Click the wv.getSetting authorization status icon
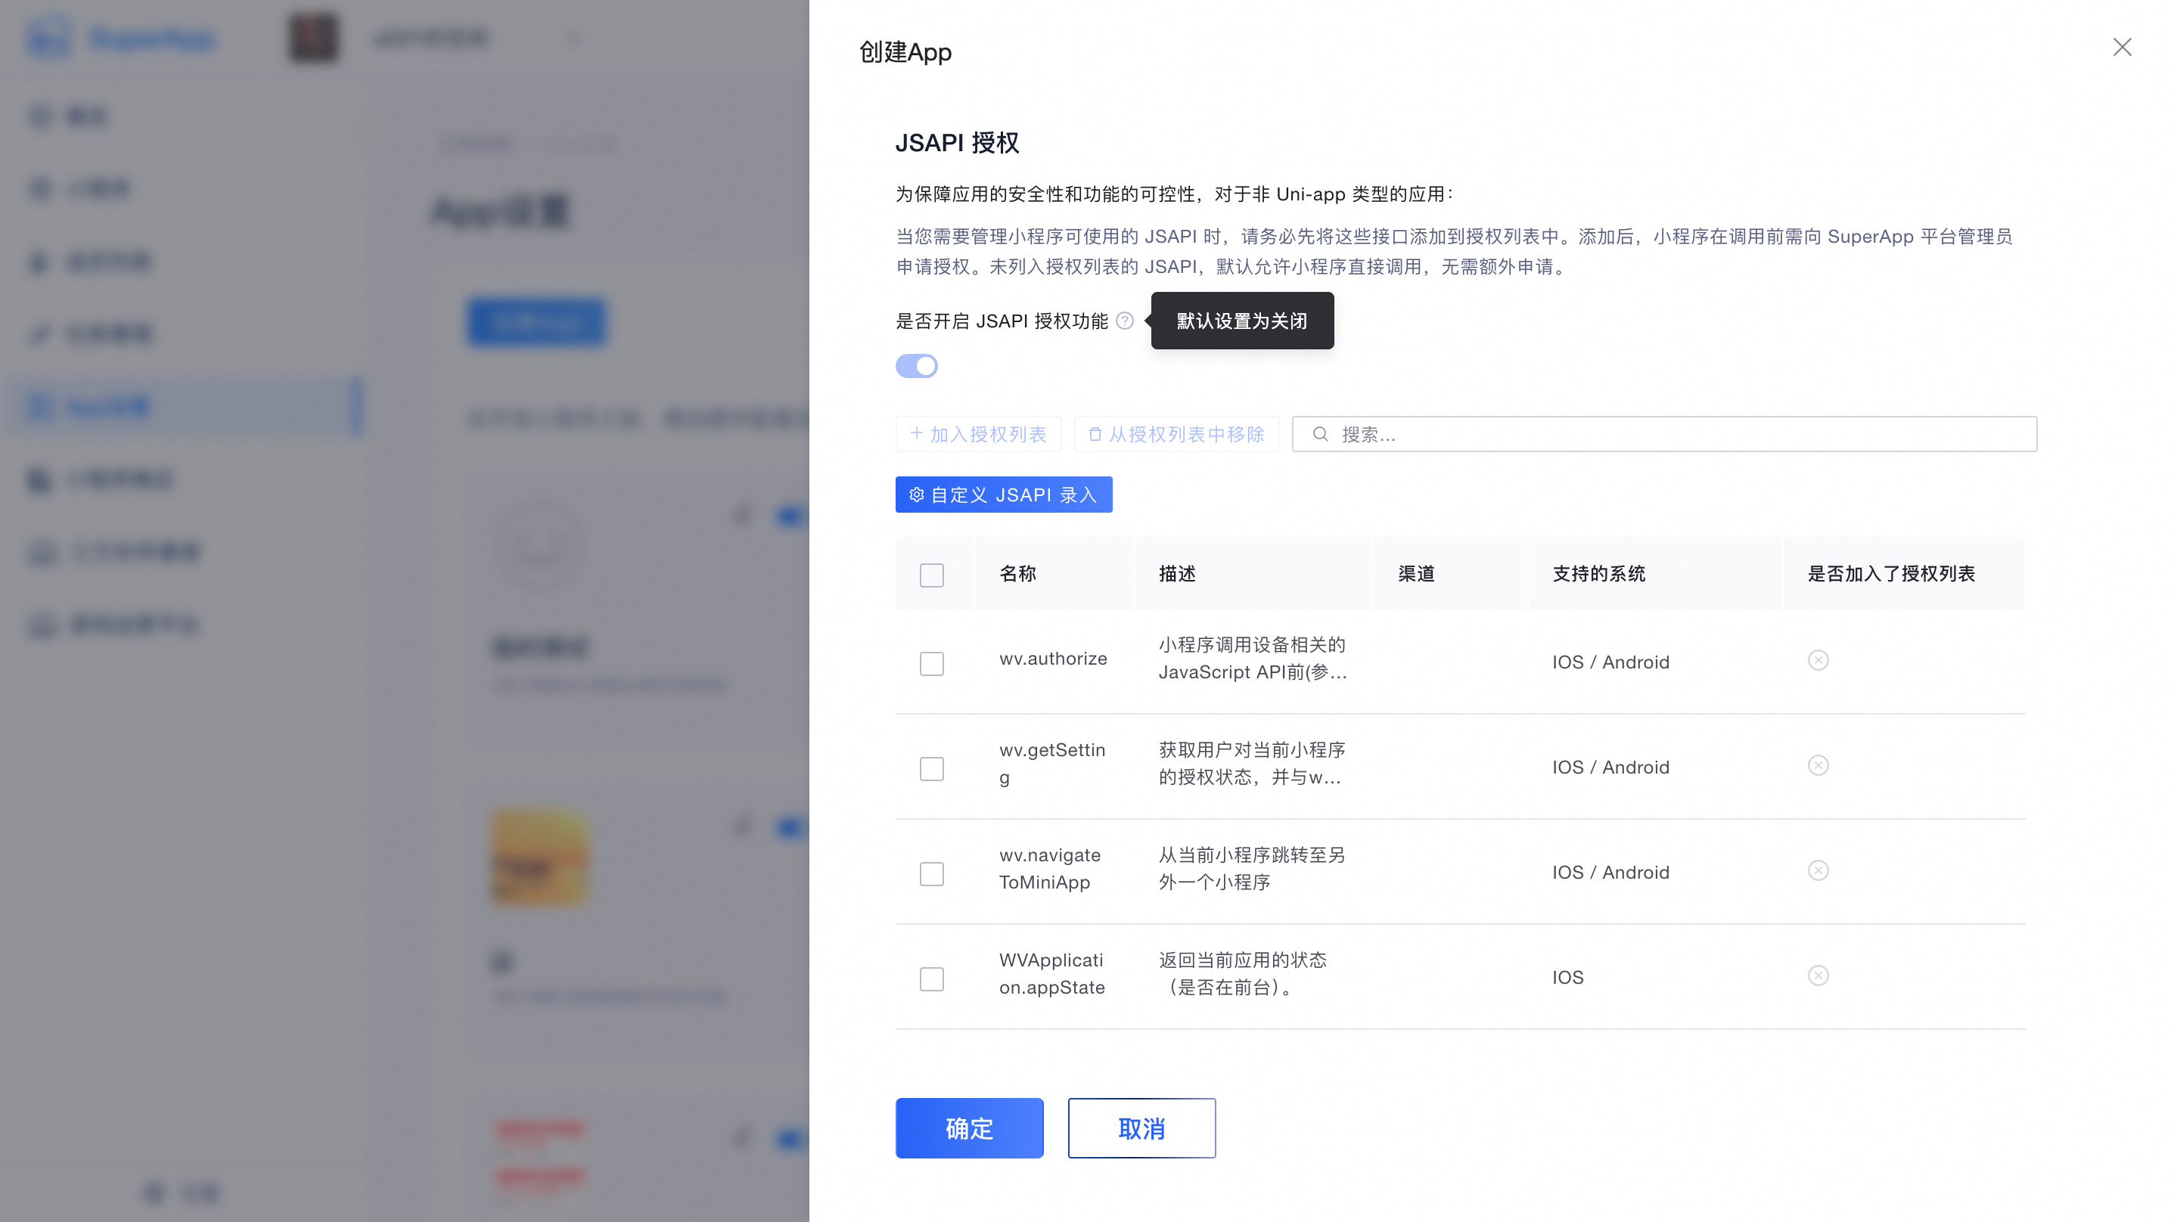The image size is (2171, 1222). click(1818, 766)
